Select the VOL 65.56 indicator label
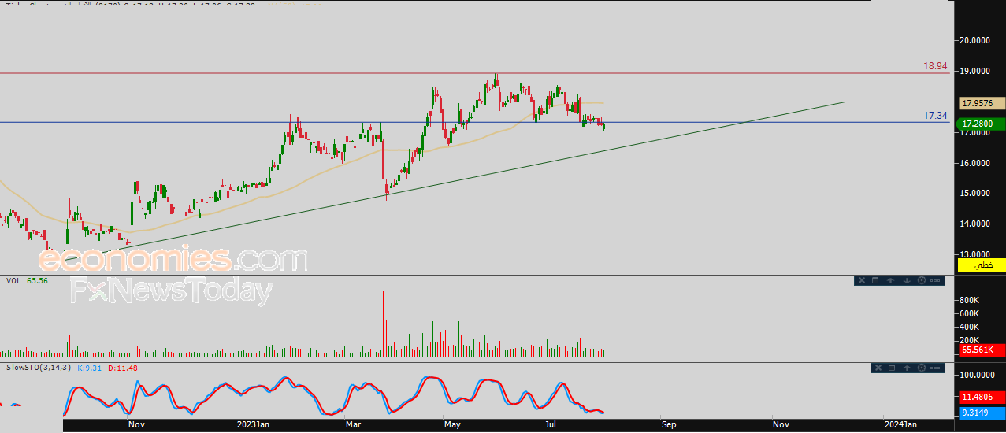The width and height of the screenshot is (1006, 433). [x=27, y=280]
